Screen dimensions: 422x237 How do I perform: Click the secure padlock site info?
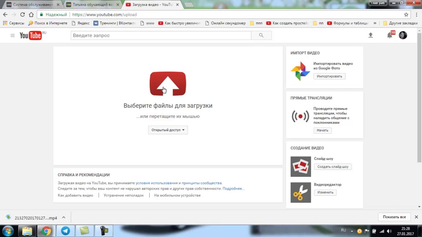click(x=41, y=14)
